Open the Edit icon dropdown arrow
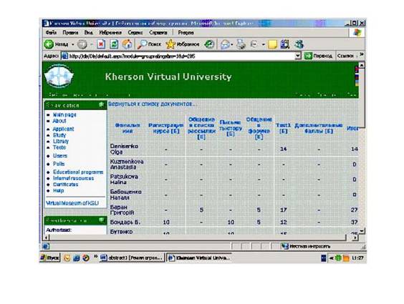The width and height of the screenshot is (404, 304). pyautogui.click(x=264, y=44)
